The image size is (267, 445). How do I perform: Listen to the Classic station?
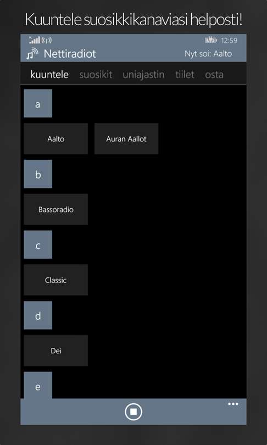point(56,280)
